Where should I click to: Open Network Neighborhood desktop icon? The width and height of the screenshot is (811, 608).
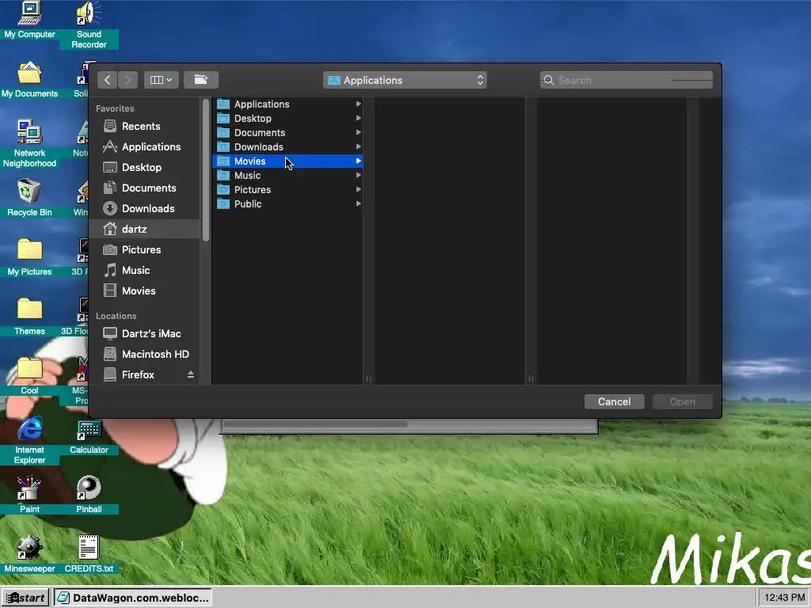29,144
